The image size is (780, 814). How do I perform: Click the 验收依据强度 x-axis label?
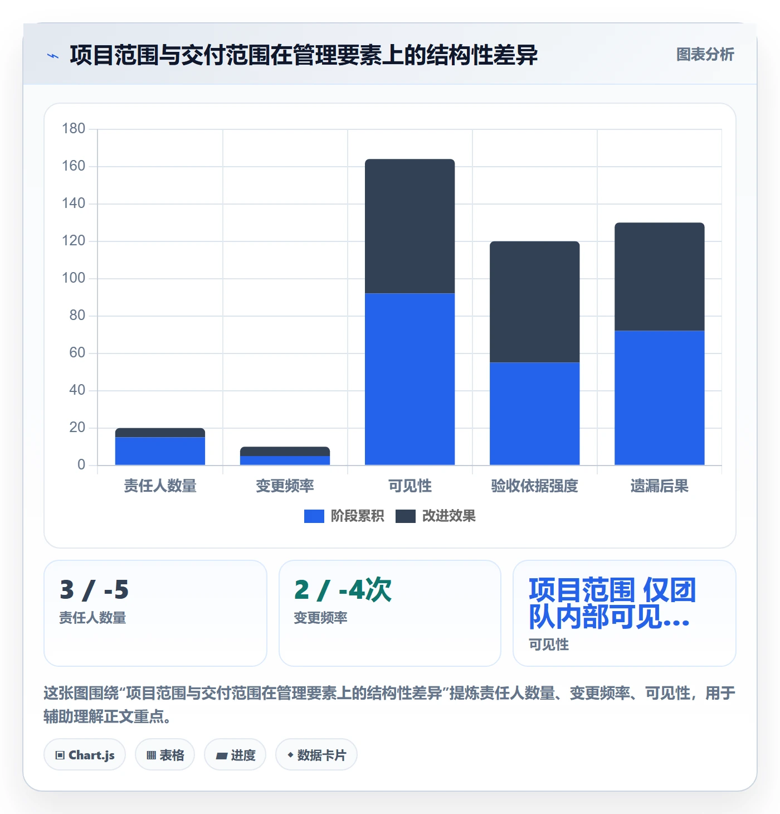534,486
